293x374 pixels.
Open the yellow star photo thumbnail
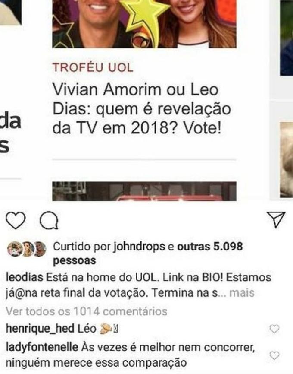(x=144, y=24)
